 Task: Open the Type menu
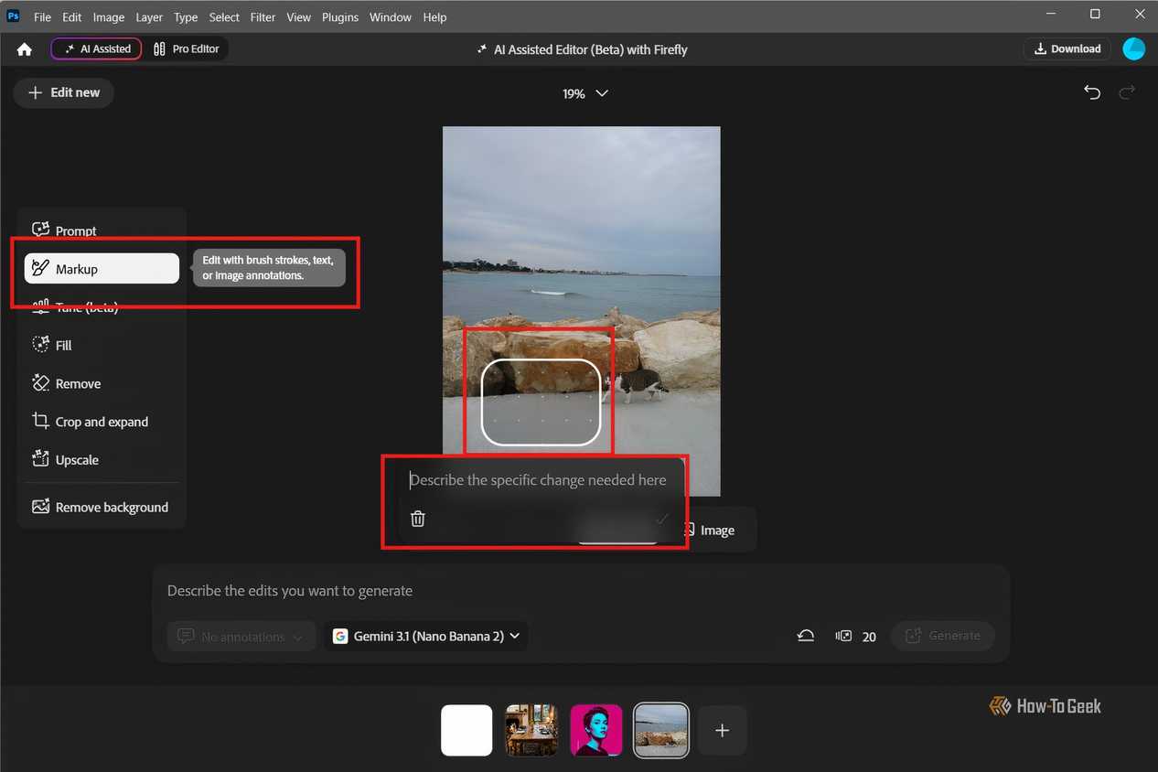coord(186,17)
